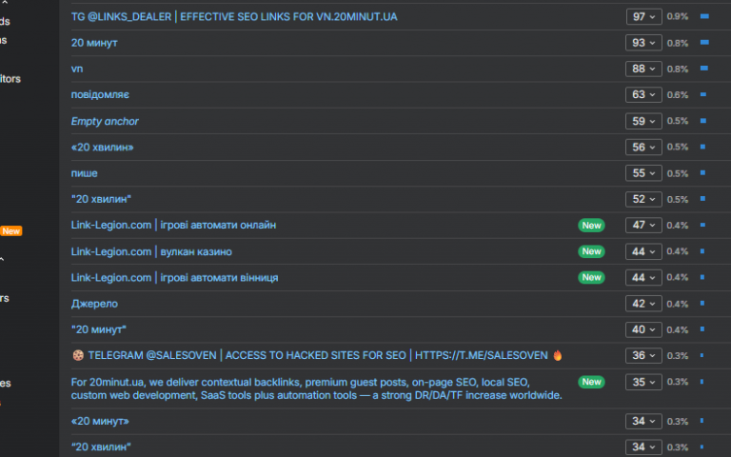Click the 'vn' anchor text
This screenshot has height=457, width=731.
coord(77,69)
